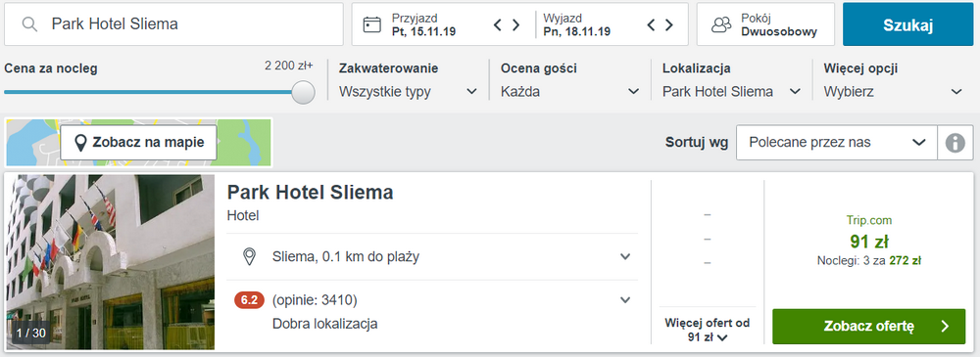This screenshot has height=357, width=980.
Task: Click the search magnifier icon
Action: coord(29,24)
